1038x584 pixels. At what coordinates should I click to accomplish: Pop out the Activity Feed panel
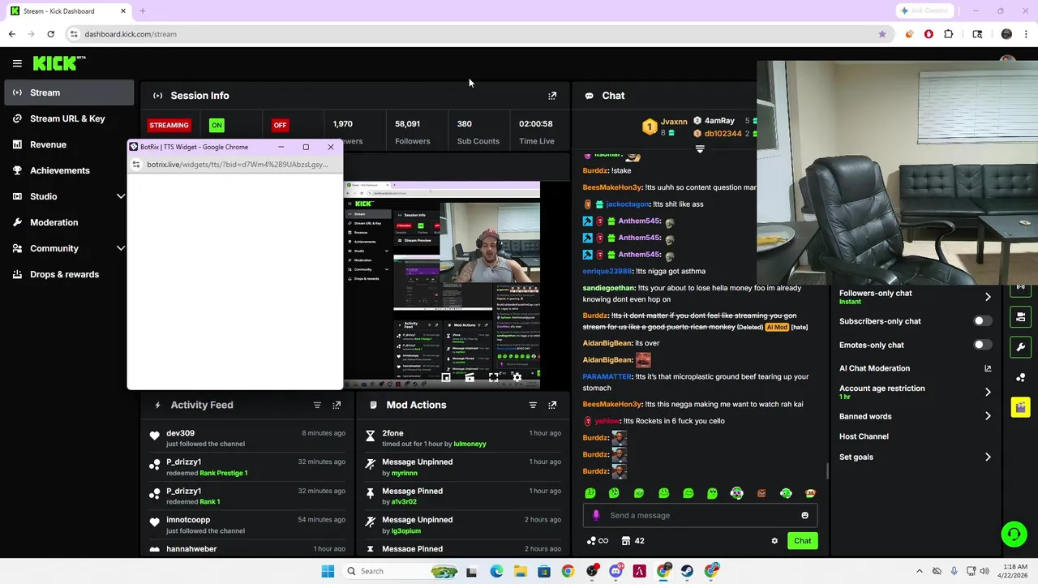(x=337, y=405)
